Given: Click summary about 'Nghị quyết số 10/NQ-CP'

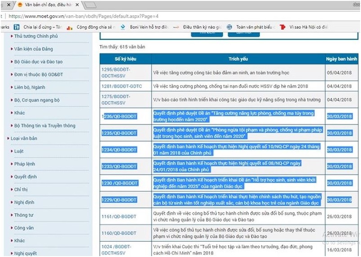Looking at the screenshot, I should pyautogui.click(x=237, y=150).
